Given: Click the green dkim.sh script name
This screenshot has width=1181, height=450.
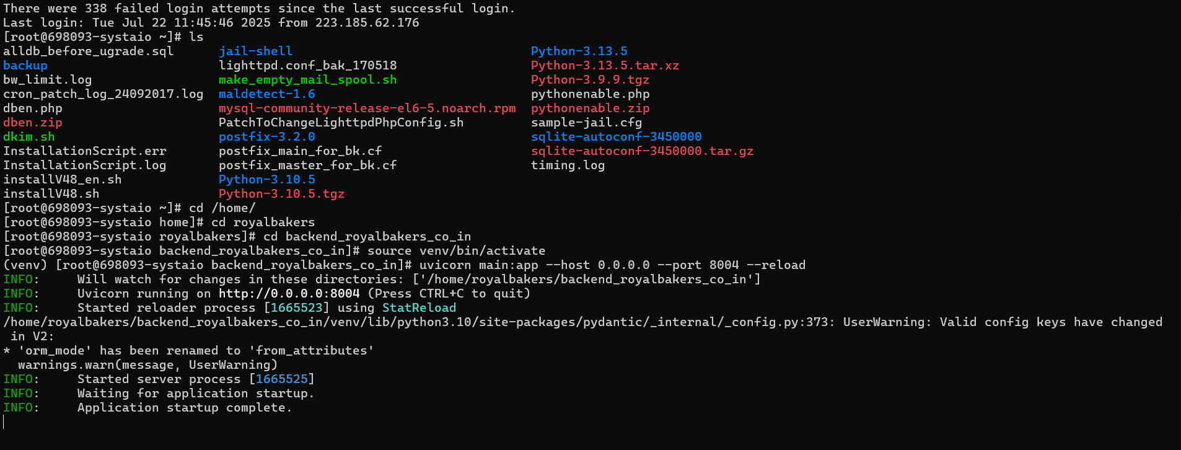Looking at the screenshot, I should click(29, 137).
